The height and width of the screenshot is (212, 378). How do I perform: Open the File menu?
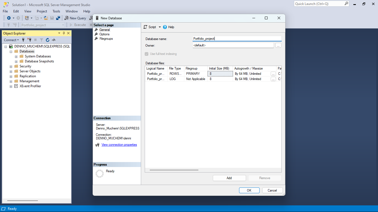click(5, 11)
